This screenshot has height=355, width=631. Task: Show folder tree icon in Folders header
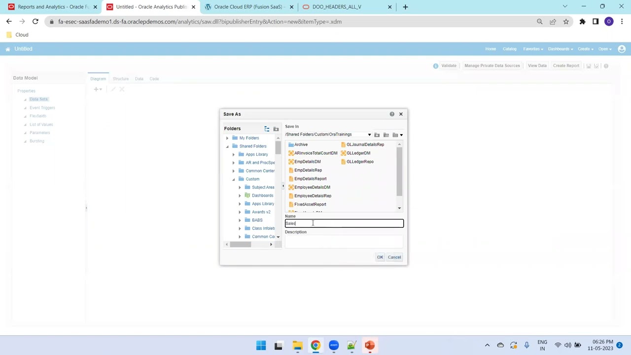pos(267,129)
